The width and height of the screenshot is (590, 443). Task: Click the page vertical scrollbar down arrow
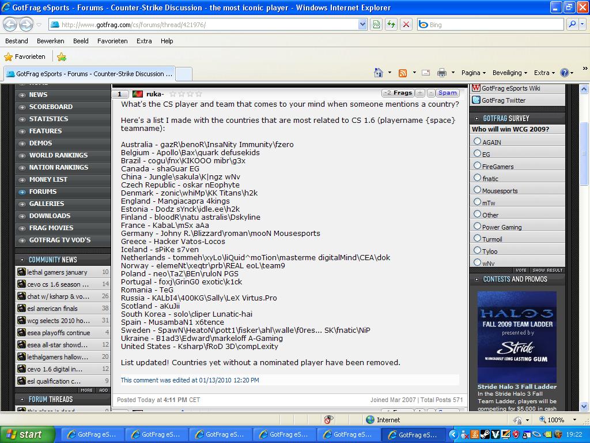(x=584, y=407)
